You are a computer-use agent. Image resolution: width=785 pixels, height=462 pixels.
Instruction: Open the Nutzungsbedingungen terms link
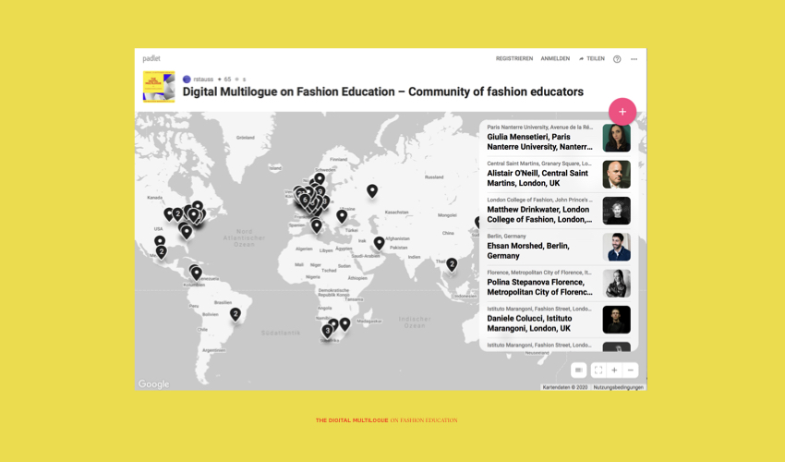618,387
